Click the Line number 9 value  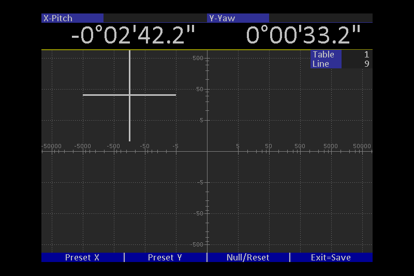pyautogui.click(x=366, y=64)
